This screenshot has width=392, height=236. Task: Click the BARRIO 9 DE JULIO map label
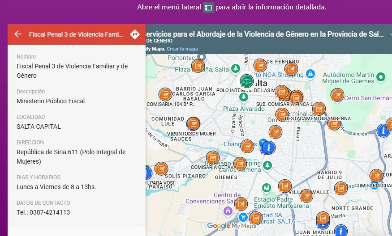329,175
